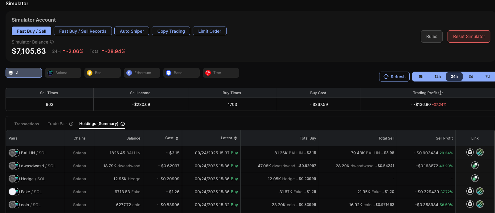Open the dwasdwasd / SOL pair
This screenshot has height=213, width=495.
[38, 166]
